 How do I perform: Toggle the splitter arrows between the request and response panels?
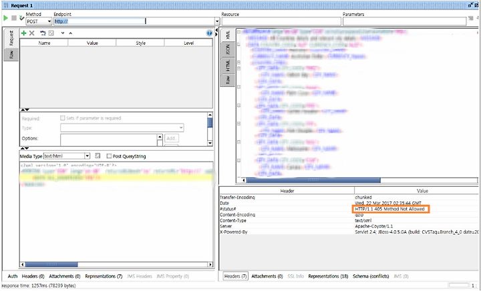pyautogui.click(x=216, y=32)
